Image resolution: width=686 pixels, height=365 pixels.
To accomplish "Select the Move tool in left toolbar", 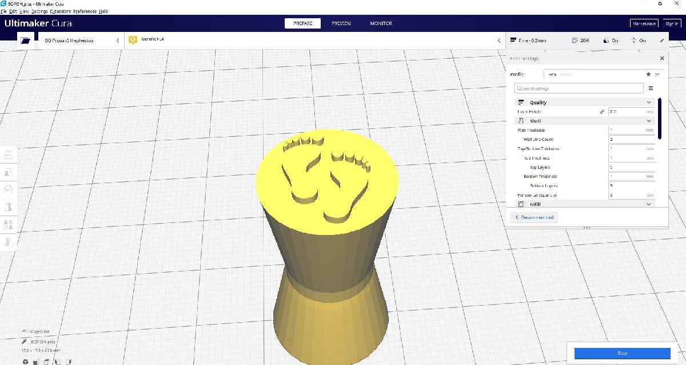I will tap(9, 155).
